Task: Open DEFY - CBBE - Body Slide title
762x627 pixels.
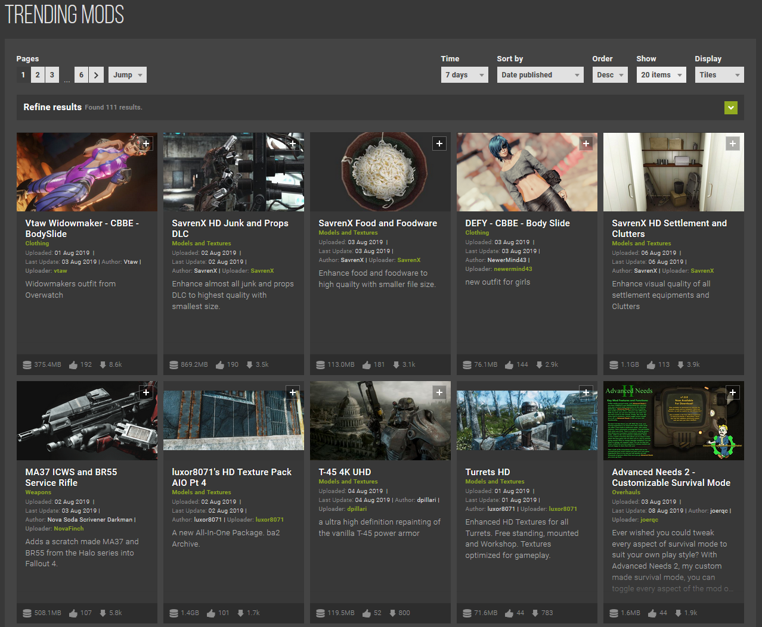Action: (518, 223)
